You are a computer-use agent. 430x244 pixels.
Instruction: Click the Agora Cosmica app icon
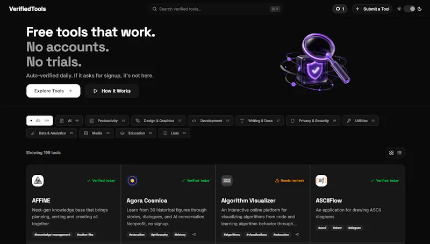click(132, 181)
